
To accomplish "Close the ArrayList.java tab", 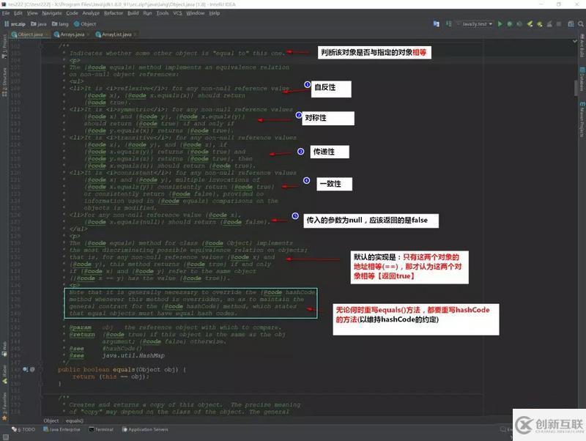I will pyautogui.click(x=135, y=34).
